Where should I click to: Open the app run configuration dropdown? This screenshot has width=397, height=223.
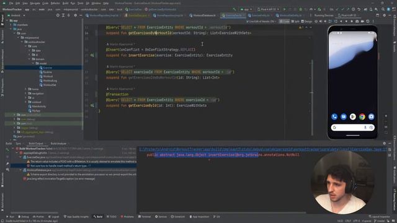pos(246,9)
